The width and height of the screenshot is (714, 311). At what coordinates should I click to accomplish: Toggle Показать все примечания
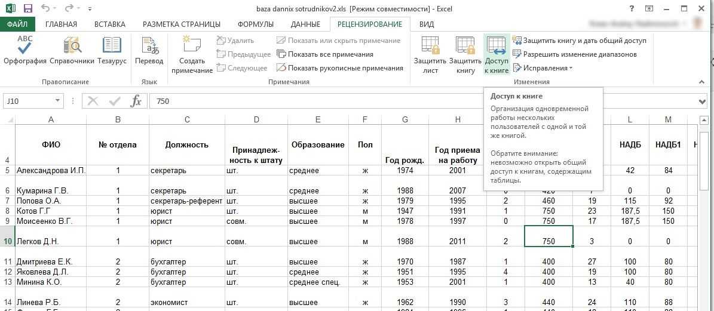(x=324, y=54)
